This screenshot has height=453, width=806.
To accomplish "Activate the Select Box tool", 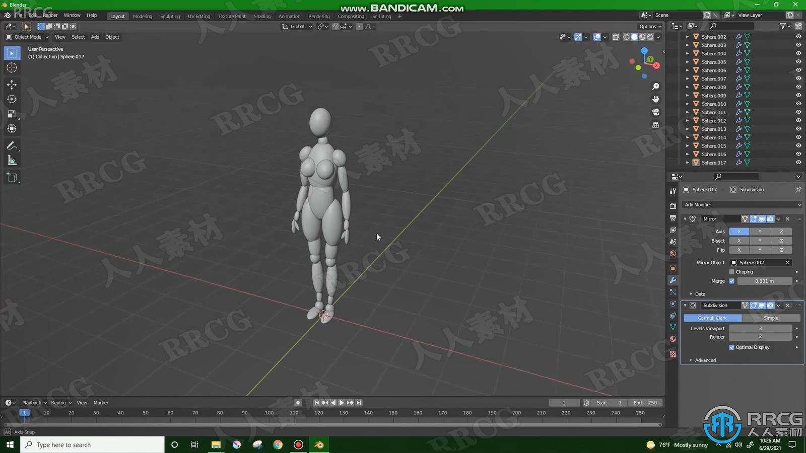I will 12,53.
